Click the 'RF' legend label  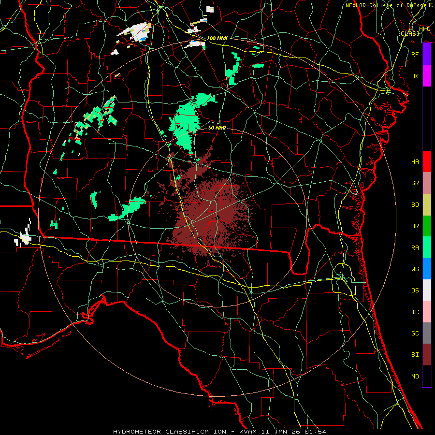coord(415,54)
